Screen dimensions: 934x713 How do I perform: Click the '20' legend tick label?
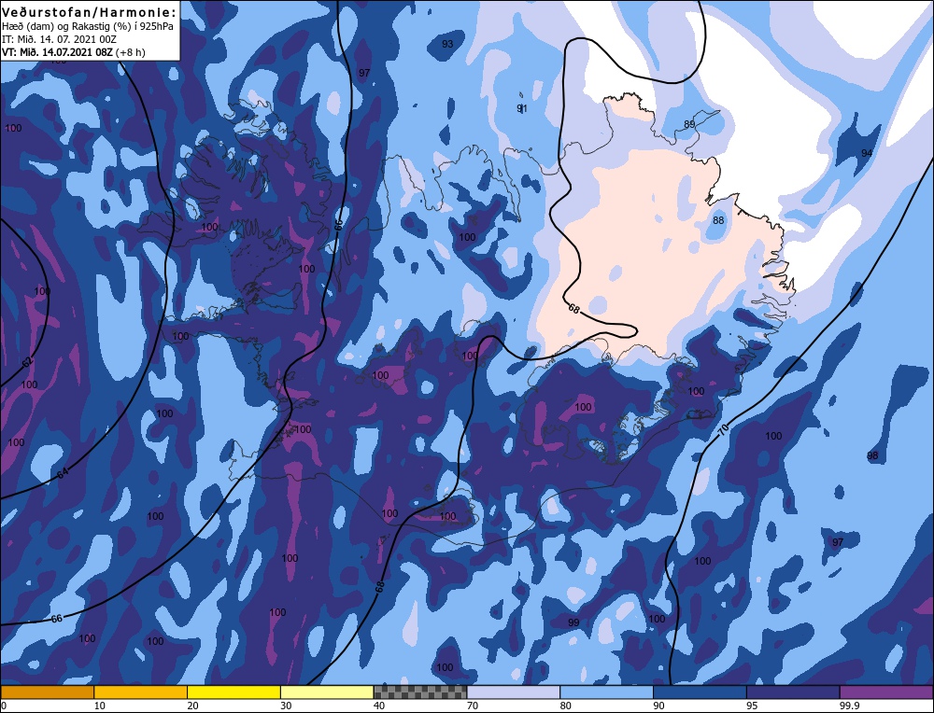point(193,706)
